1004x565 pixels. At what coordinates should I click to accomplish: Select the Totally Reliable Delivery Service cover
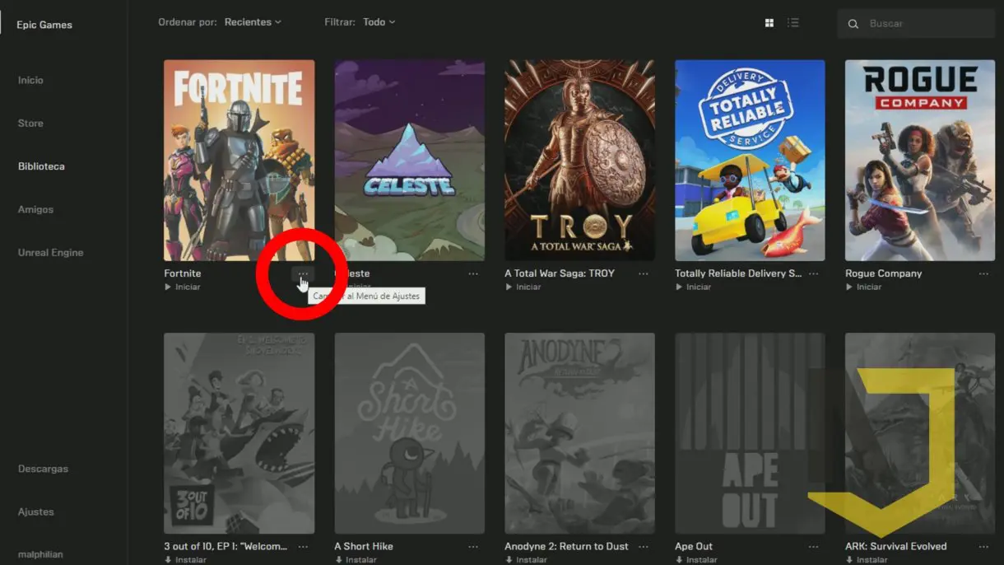click(751, 160)
